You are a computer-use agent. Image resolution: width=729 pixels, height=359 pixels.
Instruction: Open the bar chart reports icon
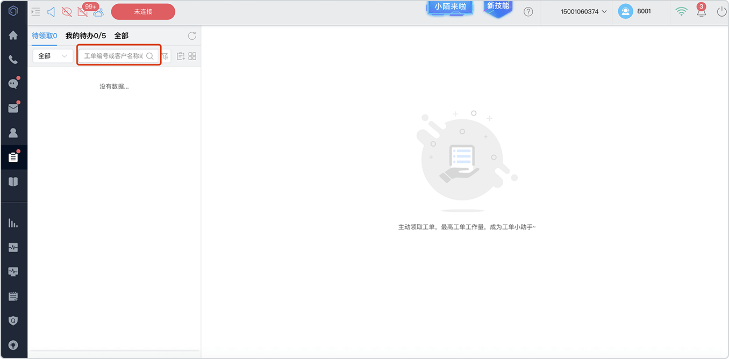pos(13,223)
